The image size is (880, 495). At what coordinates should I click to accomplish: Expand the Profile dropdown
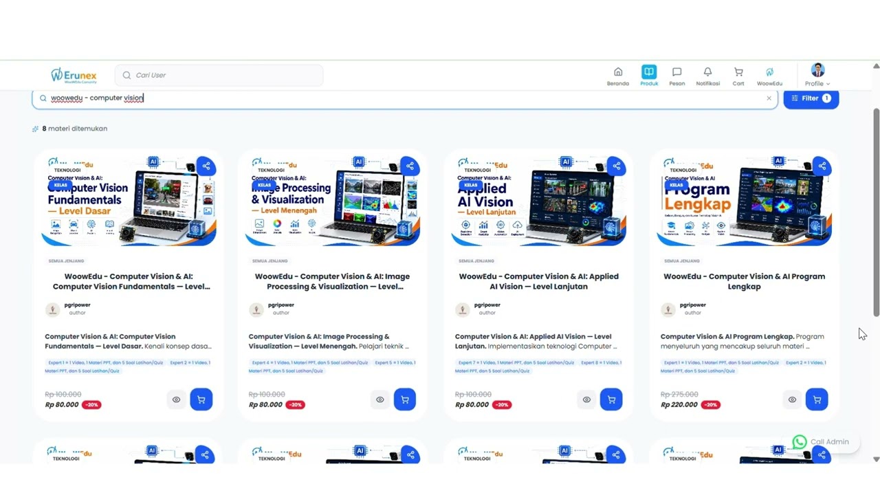tap(817, 76)
